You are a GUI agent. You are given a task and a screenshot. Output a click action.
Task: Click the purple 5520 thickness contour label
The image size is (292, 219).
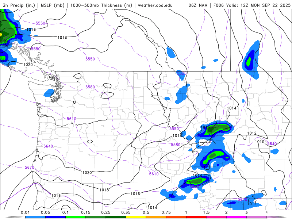click(182, 73)
